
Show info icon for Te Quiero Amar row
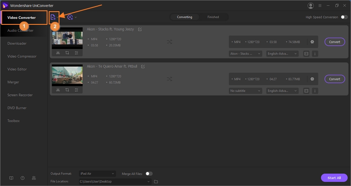[315, 91]
